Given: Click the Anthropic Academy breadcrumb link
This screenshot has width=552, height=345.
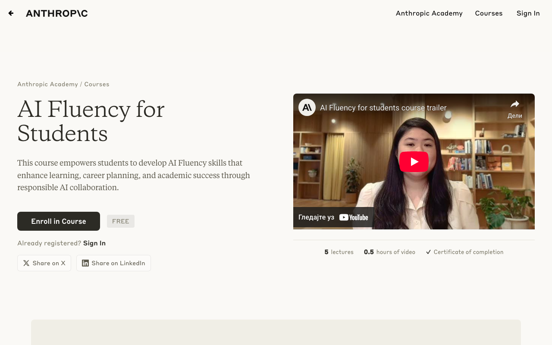Looking at the screenshot, I should tap(47, 84).
